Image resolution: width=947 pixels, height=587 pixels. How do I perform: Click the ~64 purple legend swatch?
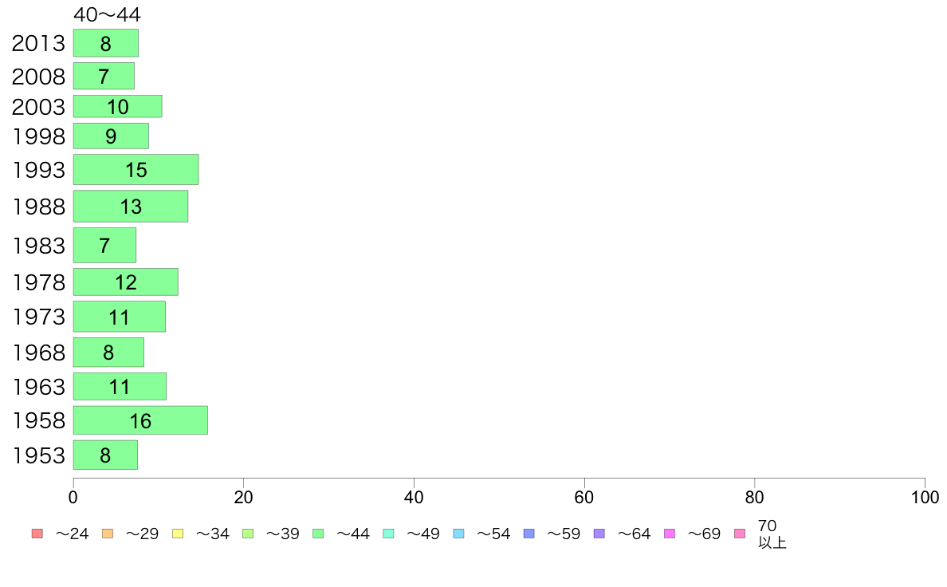pos(599,534)
